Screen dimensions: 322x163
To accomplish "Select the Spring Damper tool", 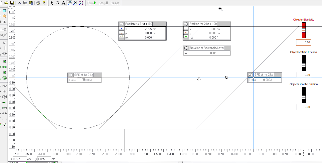I will point(5,97).
